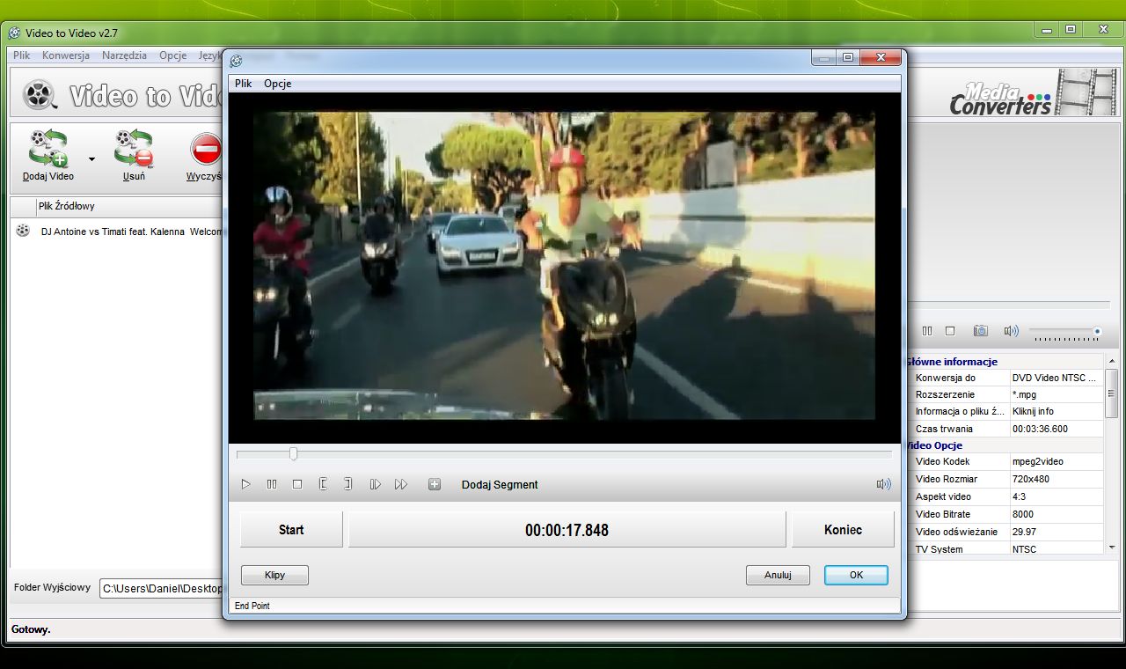The width and height of the screenshot is (1126, 669).
Task: Click the properties panel scrollbar up arrow
Action: click(1112, 361)
